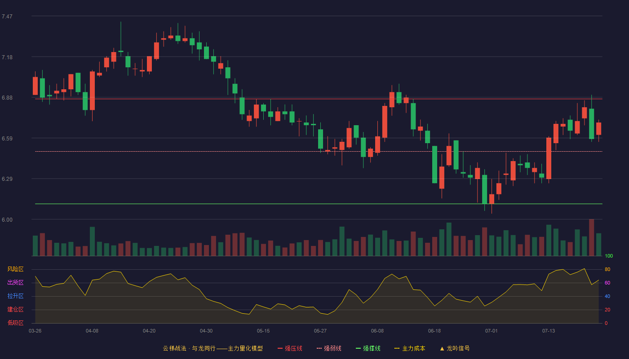Click the 6.59 price axis label
The width and height of the screenshot is (629, 359).
tap(7, 139)
